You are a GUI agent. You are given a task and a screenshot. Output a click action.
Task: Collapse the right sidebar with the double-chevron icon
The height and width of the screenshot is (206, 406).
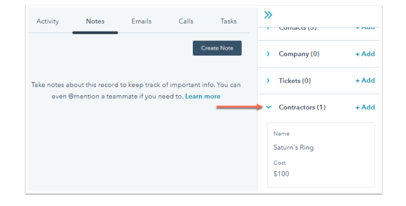[268, 15]
